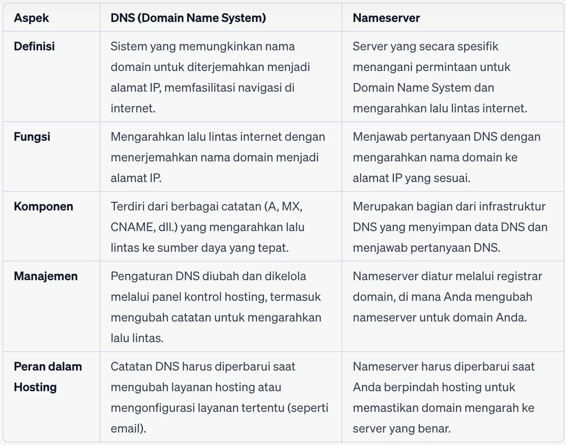The width and height of the screenshot is (566, 445).
Task: Click the DNS Fungsi cell starting 'Mengarahkan lalu lintas'
Action: tap(218, 157)
